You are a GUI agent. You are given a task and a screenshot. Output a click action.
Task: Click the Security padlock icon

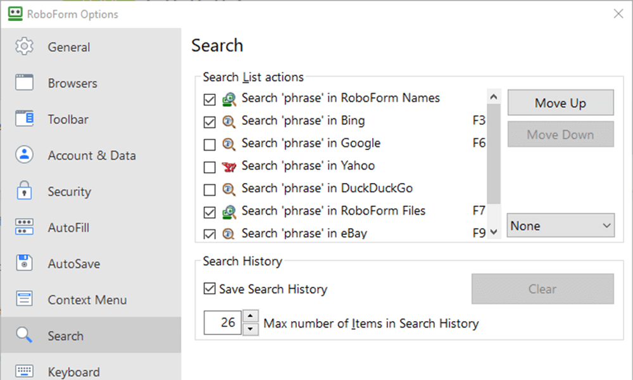pyautogui.click(x=24, y=191)
